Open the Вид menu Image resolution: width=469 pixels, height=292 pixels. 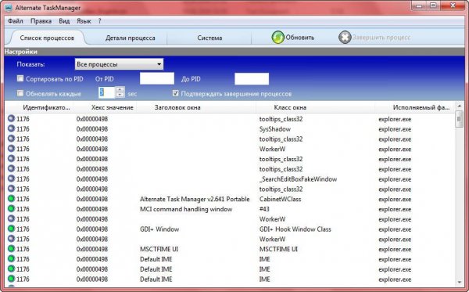click(64, 21)
